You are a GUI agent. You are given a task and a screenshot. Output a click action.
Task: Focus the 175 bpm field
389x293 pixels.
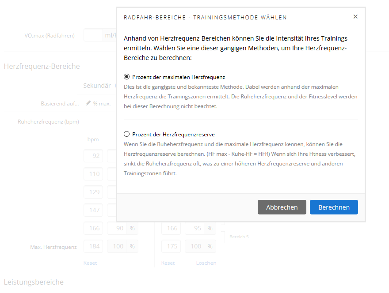(x=171, y=246)
